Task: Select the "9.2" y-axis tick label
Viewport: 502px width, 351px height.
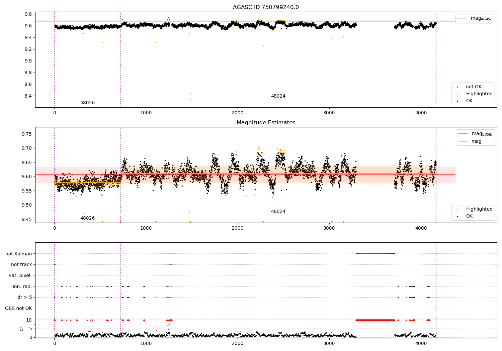Action: pyautogui.click(x=28, y=49)
